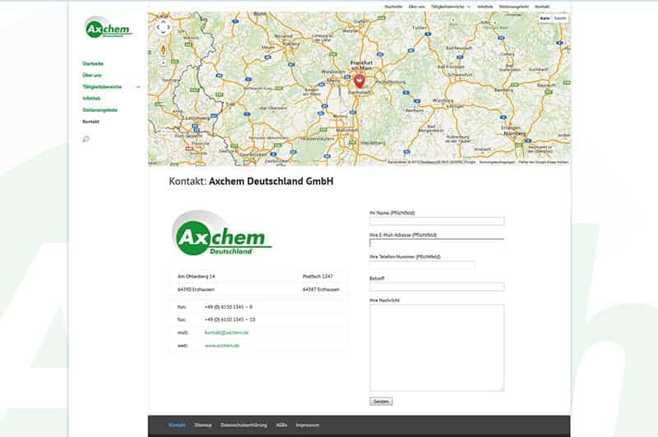The width and height of the screenshot is (658, 437).
Task: Open the sidebar search magnifier icon
Action: tap(86, 139)
